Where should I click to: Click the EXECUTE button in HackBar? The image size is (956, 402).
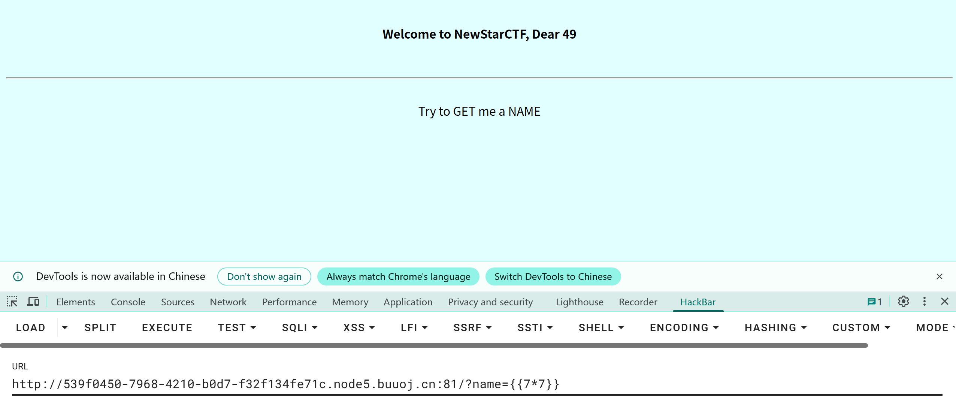click(167, 327)
